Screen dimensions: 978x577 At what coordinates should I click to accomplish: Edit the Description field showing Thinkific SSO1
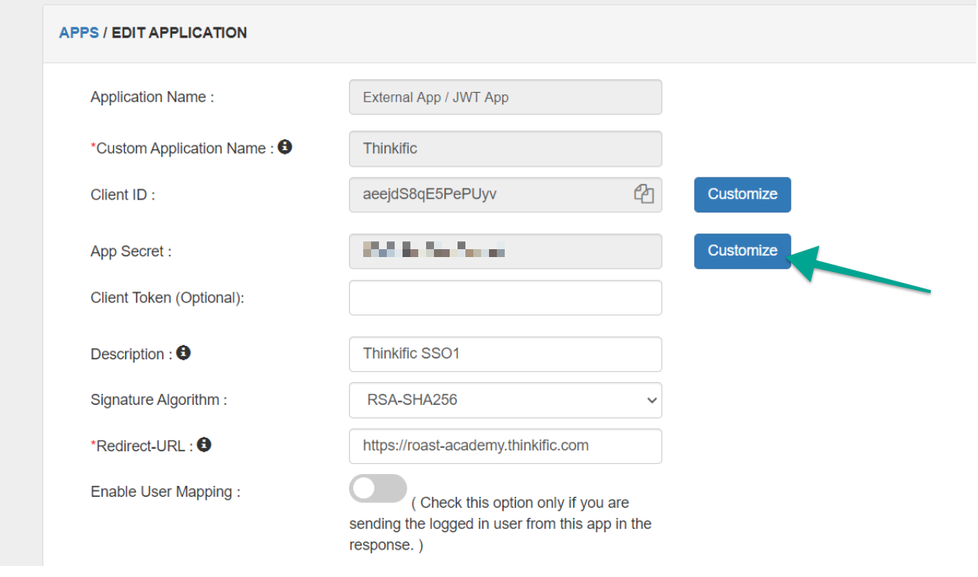(506, 354)
